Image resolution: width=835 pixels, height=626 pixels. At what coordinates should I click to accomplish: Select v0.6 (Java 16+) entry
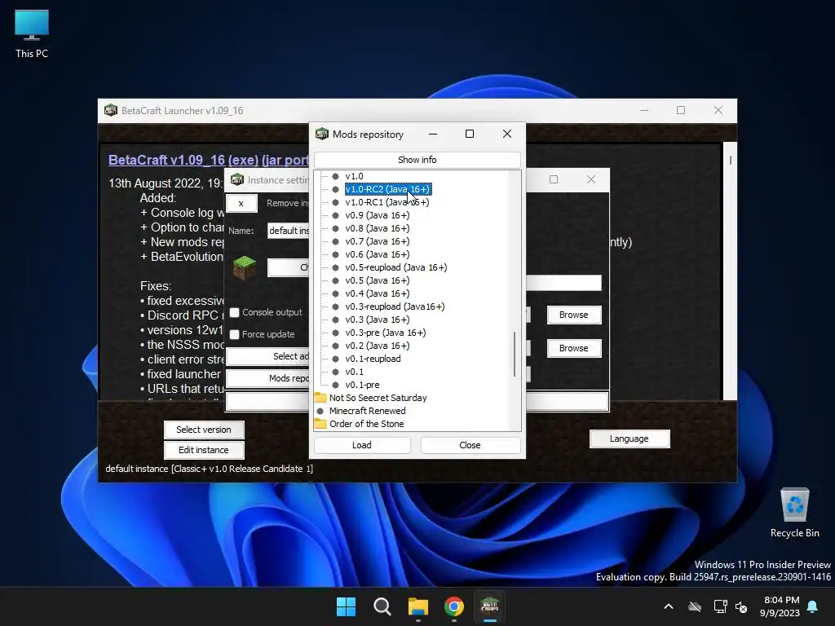point(378,254)
